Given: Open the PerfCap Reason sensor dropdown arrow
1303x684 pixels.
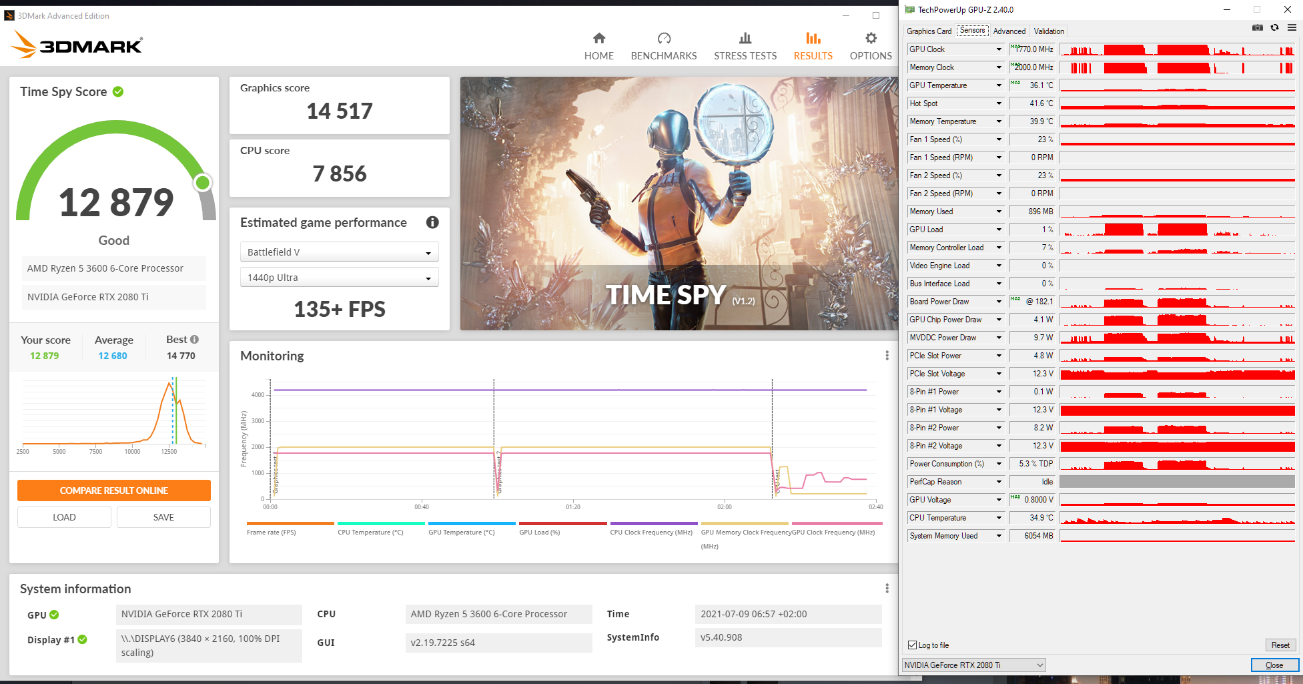Looking at the screenshot, I should (999, 482).
